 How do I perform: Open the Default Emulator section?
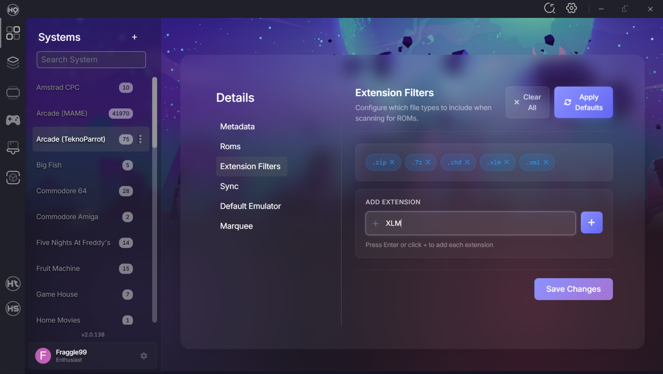[x=250, y=206]
